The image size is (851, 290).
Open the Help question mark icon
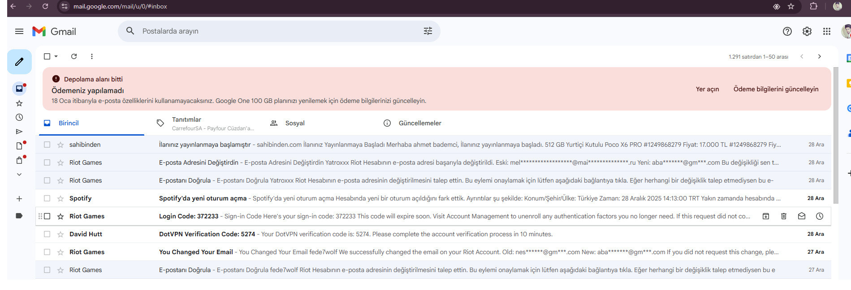(x=787, y=31)
